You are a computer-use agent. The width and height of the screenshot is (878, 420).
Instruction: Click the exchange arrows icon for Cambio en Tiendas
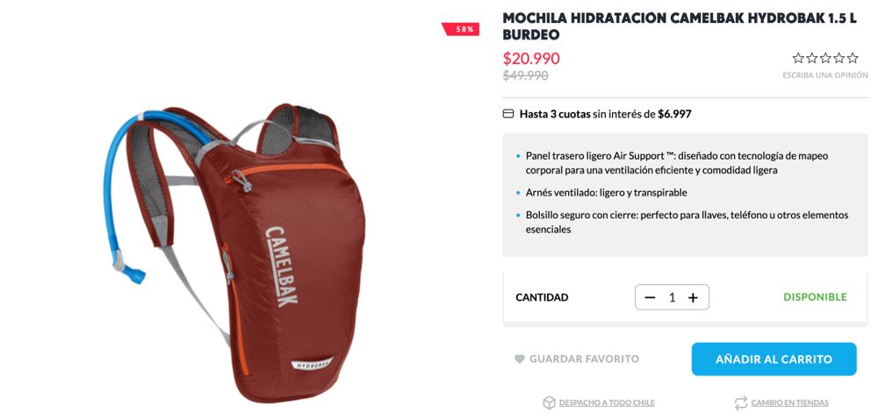[x=741, y=402]
